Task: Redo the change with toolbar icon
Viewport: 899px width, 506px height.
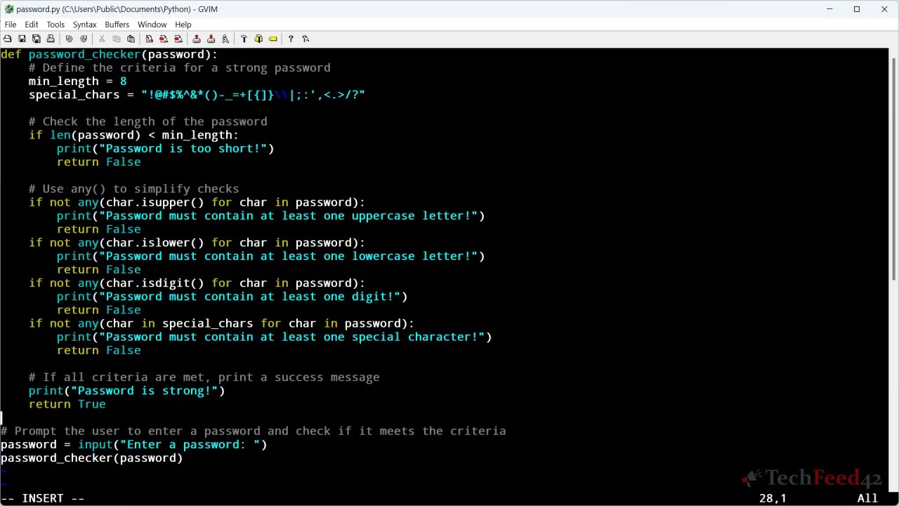Action: click(x=84, y=39)
